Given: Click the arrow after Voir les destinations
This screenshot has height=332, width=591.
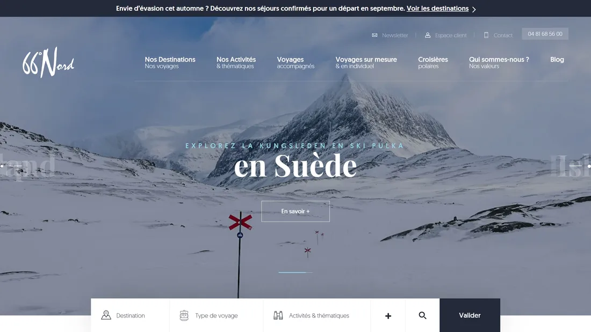Looking at the screenshot, I should pyautogui.click(x=474, y=9).
